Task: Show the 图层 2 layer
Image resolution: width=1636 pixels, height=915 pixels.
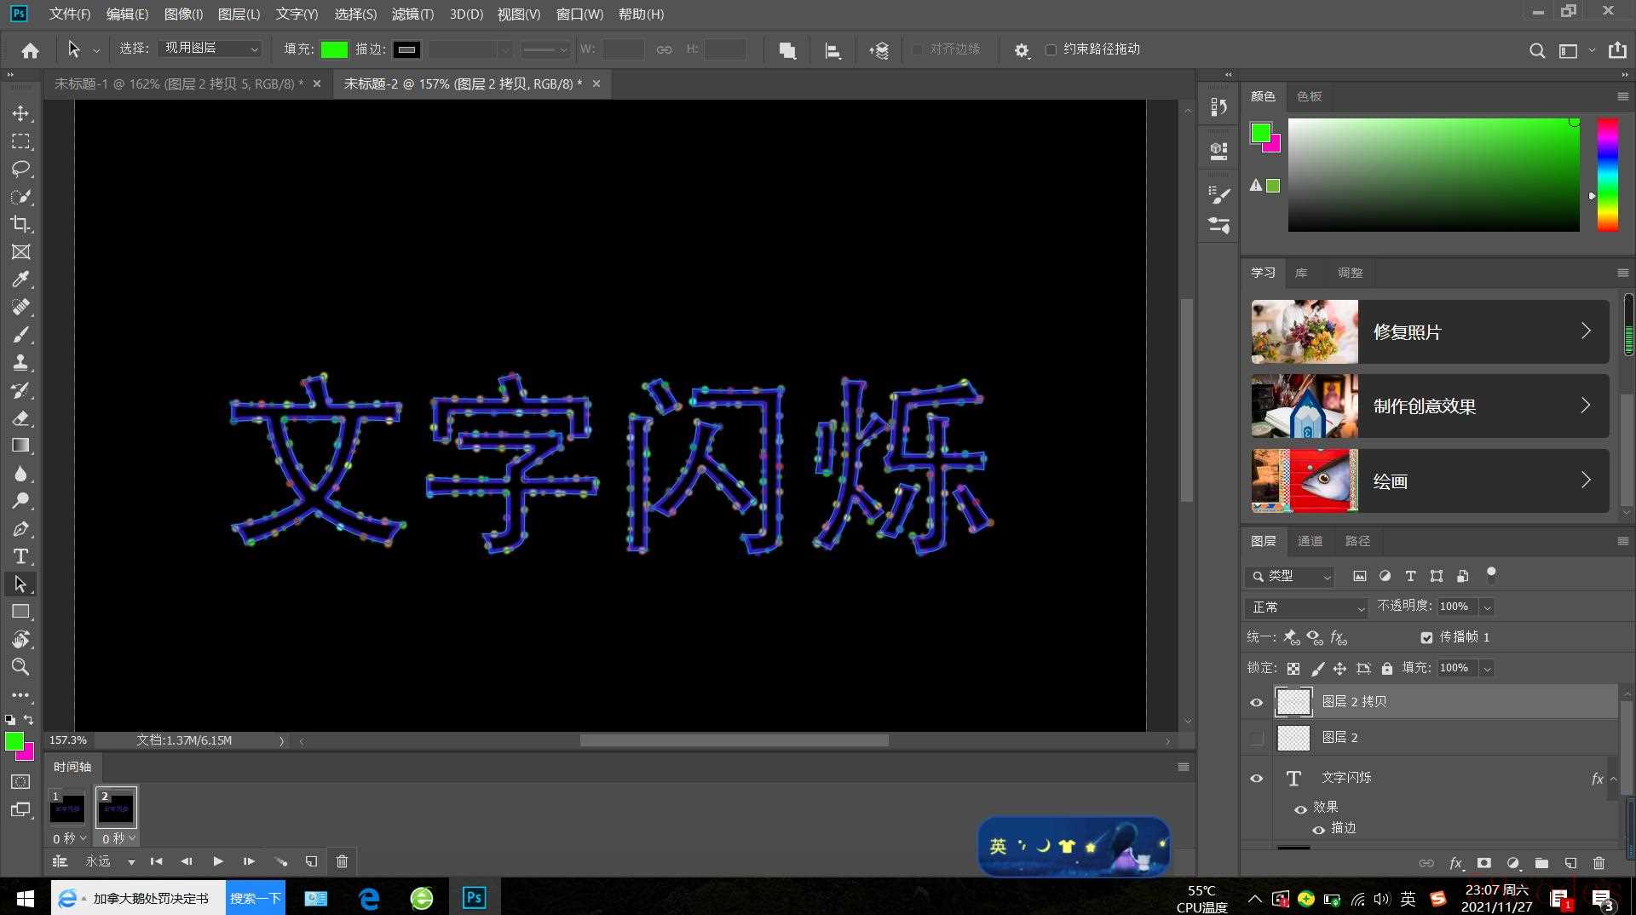Action: [x=1256, y=738]
